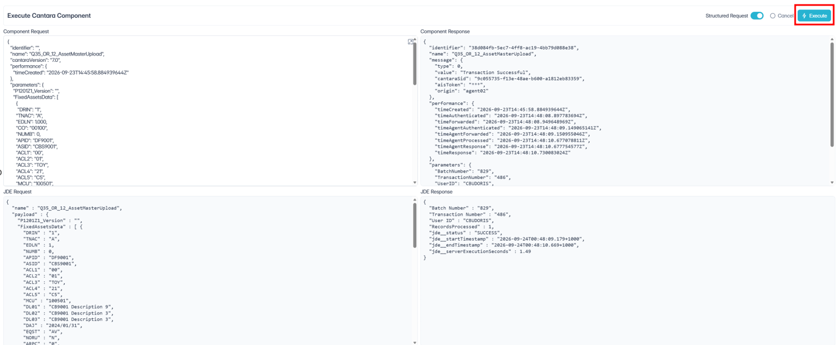The height and width of the screenshot is (345, 837).
Task: Click the "JDE Request" panel label
Action: coord(18,192)
